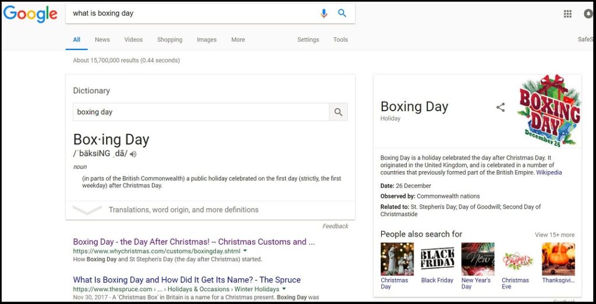
Task: Open the Tools search options
Action: pos(340,40)
